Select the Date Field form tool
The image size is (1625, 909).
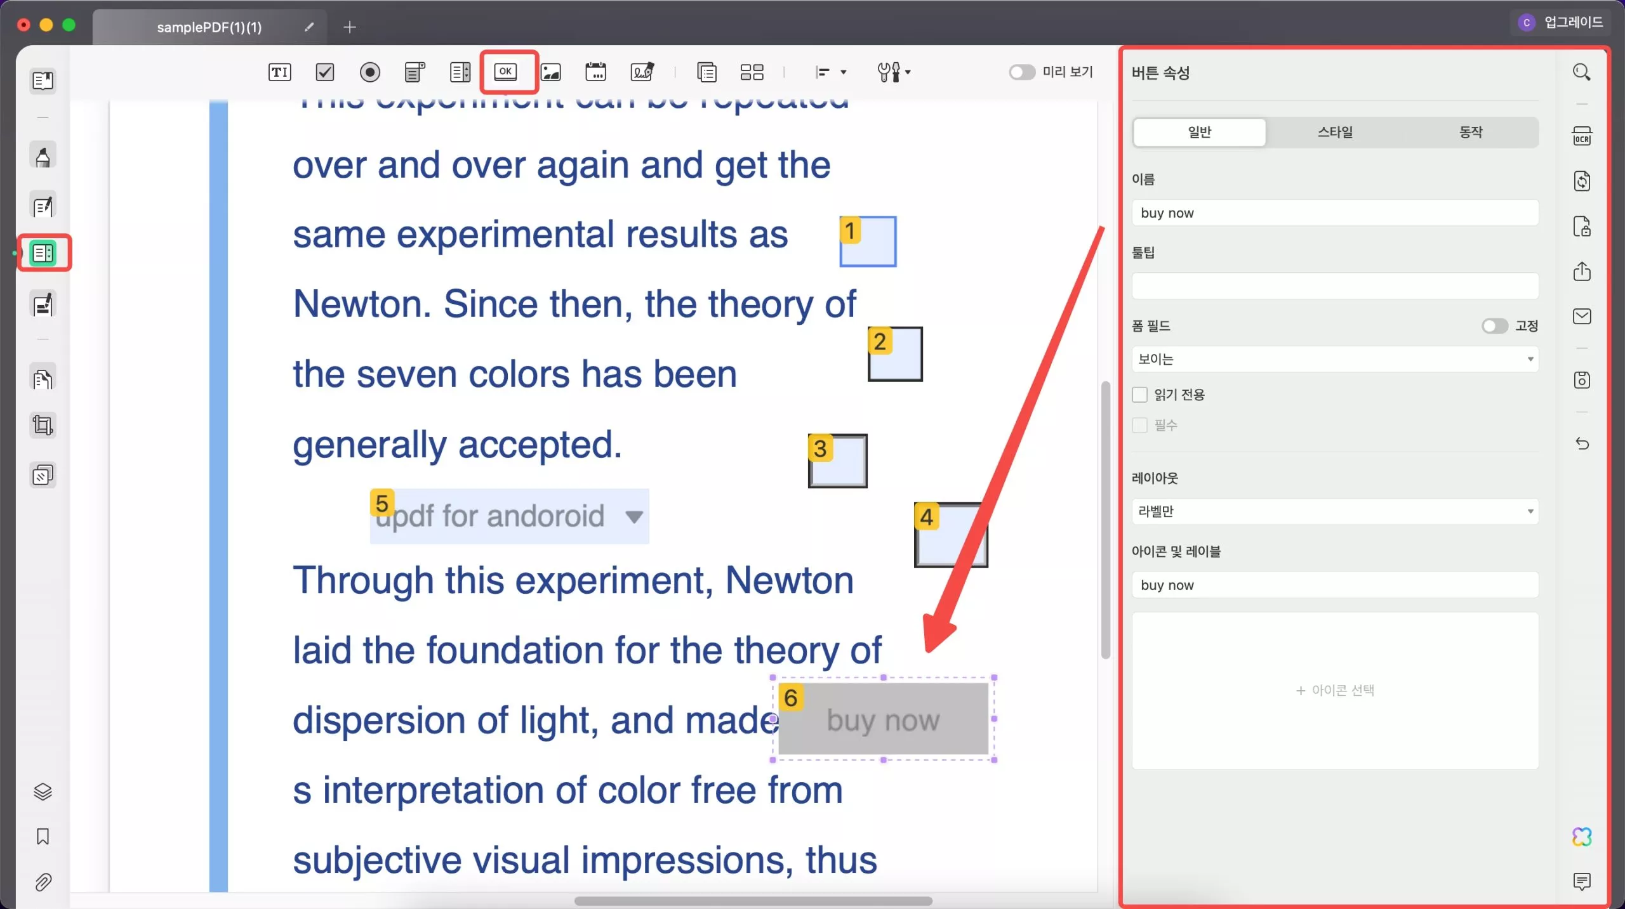coord(595,72)
